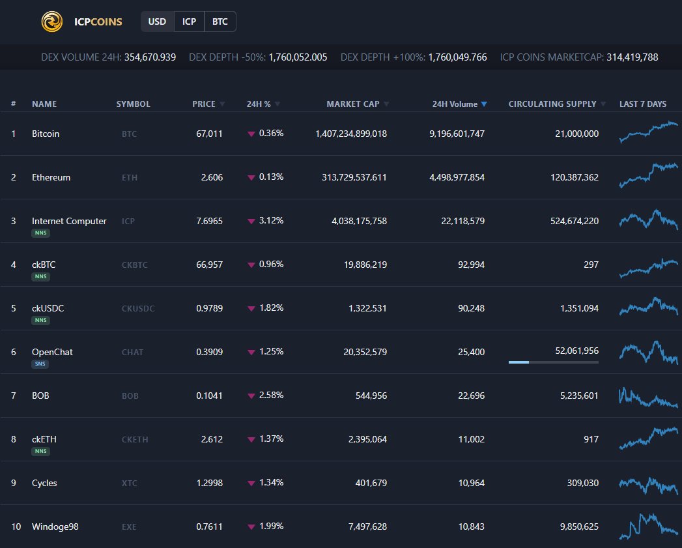The width and height of the screenshot is (682, 548).
Task: Click ckETH circulating supply 917
Action: 591,439
